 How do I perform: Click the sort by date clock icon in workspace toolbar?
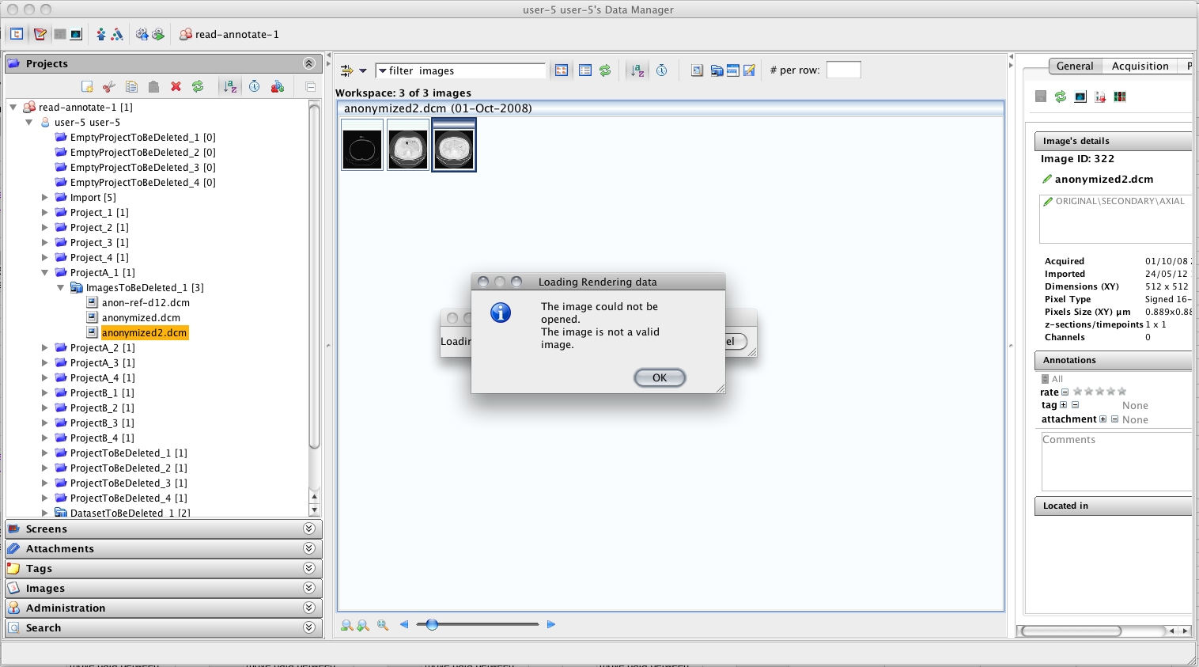click(662, 70)
